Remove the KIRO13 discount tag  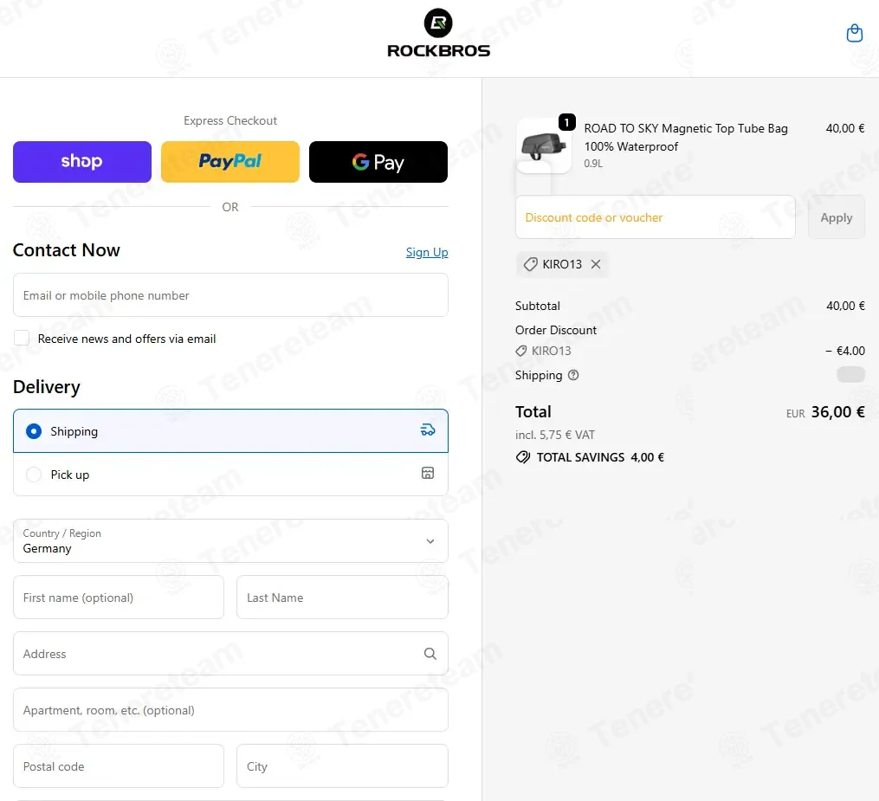(x=596, y=264)
